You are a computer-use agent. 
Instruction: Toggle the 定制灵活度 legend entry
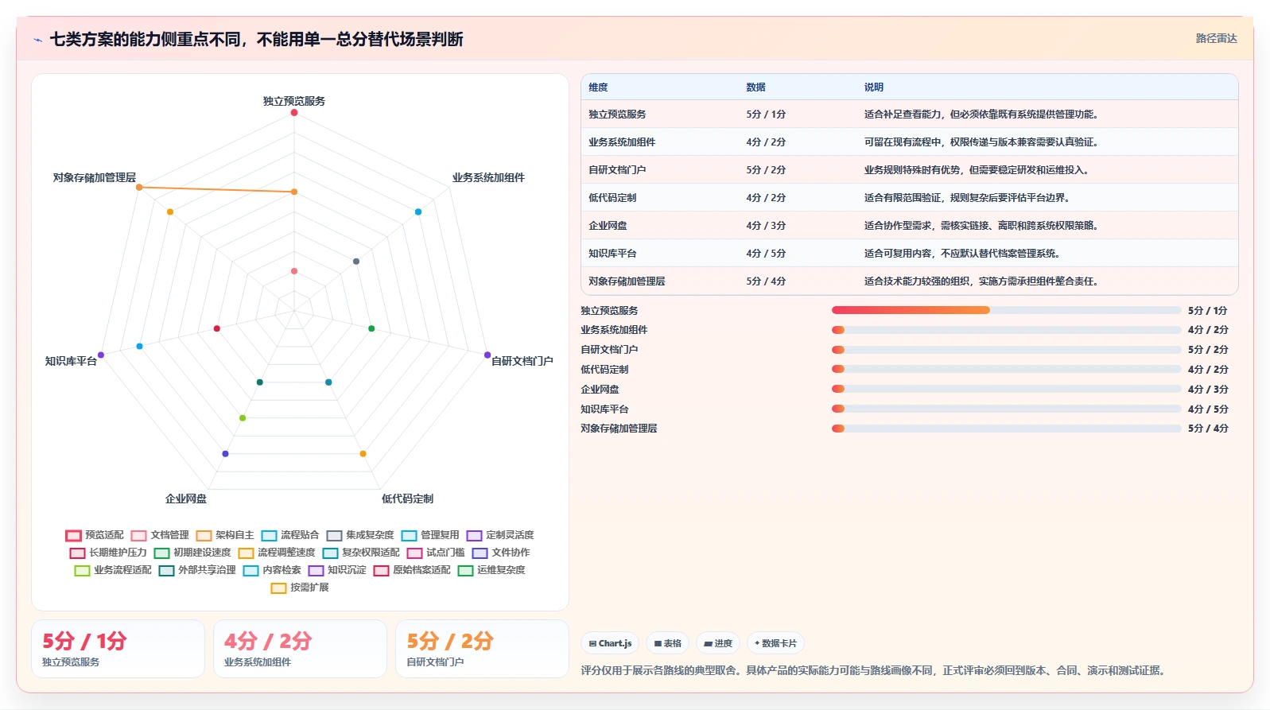click(x=500, y=535)
